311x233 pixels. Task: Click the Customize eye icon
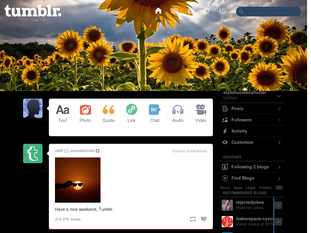coord(225,142)
